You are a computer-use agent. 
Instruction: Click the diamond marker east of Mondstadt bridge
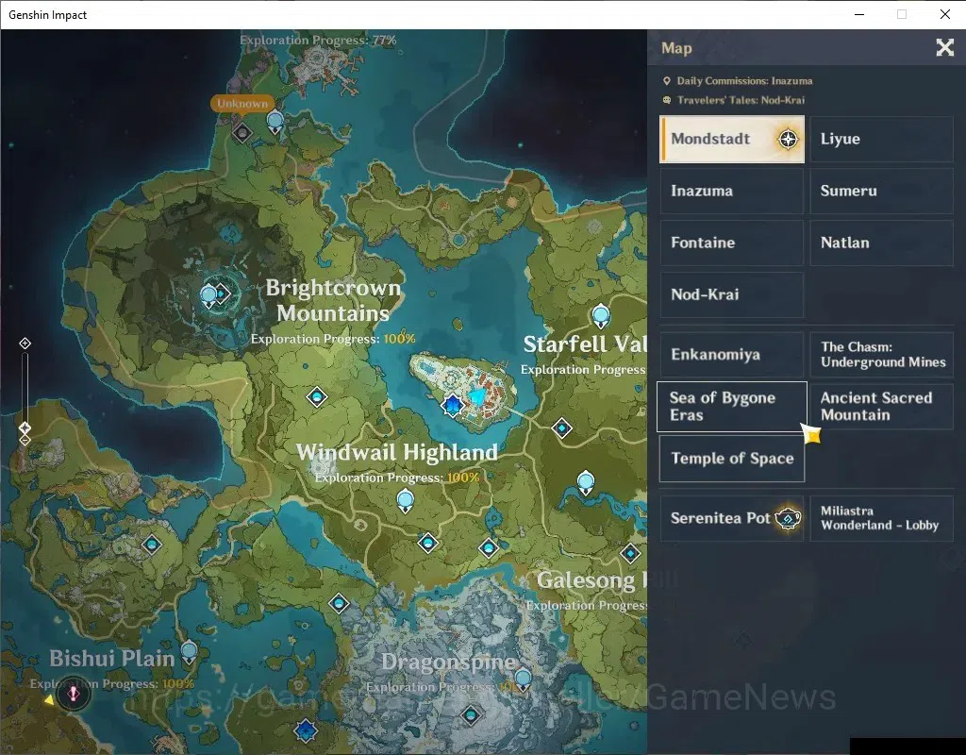[x=562, y=428]
